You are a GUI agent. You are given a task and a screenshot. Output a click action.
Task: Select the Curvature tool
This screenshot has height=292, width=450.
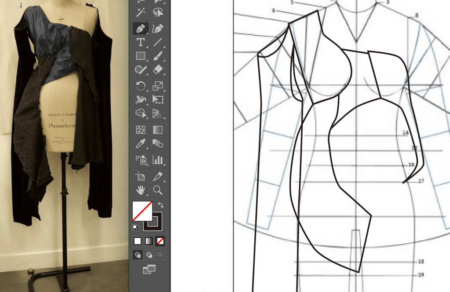coord(157,29)
